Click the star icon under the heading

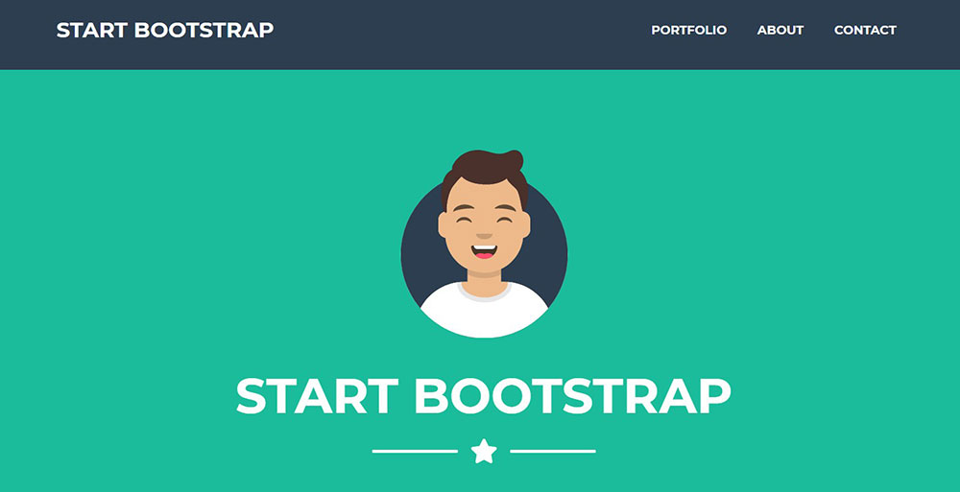click(484, 451)
